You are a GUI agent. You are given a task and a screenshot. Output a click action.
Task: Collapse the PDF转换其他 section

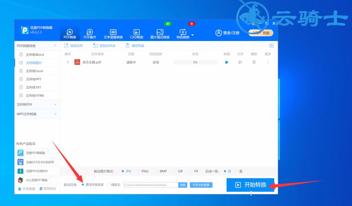pyautogui.click(x=55, y=46)
